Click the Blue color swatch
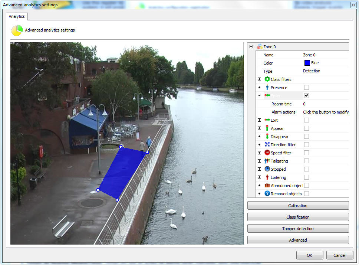The width and height of the screenshot is (359, 265). click(307, 63)
